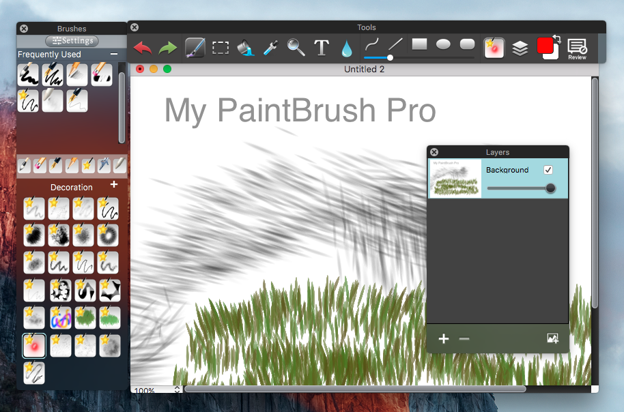The width and height of the screenshot is (624, 412).
Task: Choose the water drop Blur tool
Action: [x=347, y=48]
